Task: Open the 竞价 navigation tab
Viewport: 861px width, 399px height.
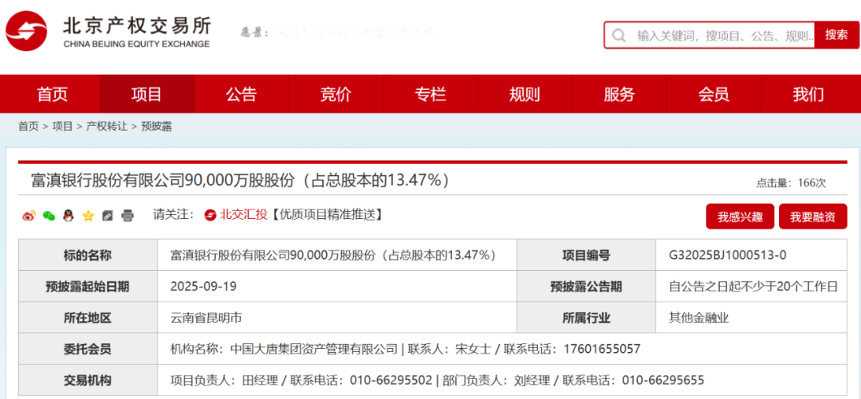Action: pyautogui.click(x=336, y=95)
